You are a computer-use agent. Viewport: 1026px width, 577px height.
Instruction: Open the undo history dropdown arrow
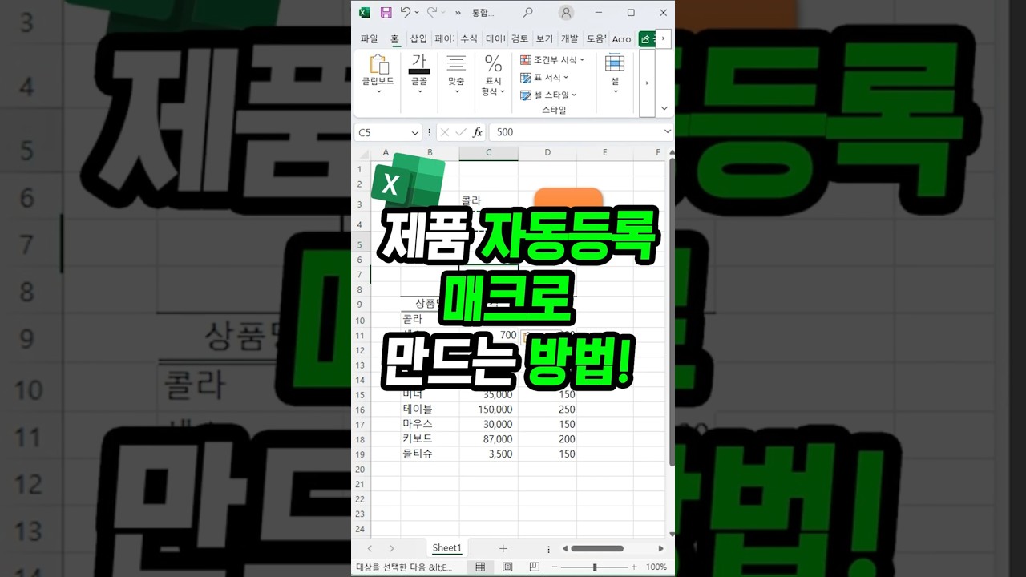[418, 13]
